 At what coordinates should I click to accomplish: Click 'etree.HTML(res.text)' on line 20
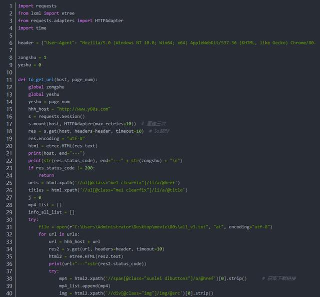pos(72,146)
